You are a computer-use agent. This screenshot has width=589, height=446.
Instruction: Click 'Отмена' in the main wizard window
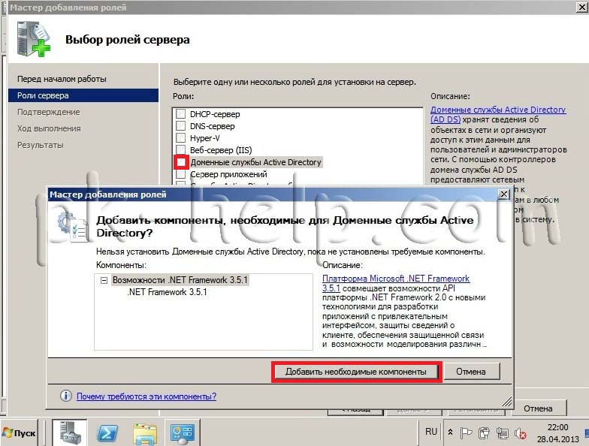(538, 408)
